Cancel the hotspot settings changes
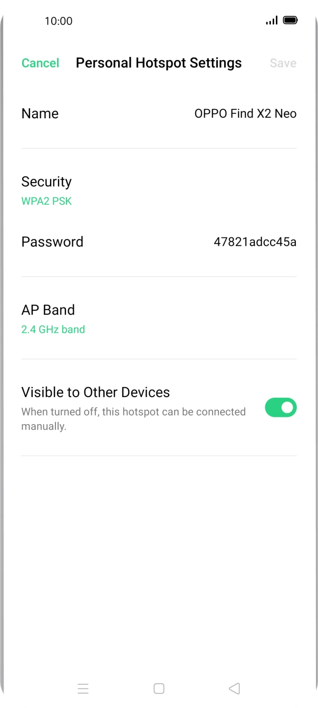 click(40, 63)
